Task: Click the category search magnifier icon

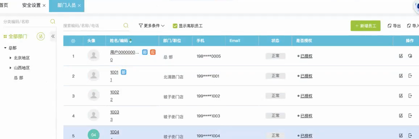Action: click(x=53, y=21)
